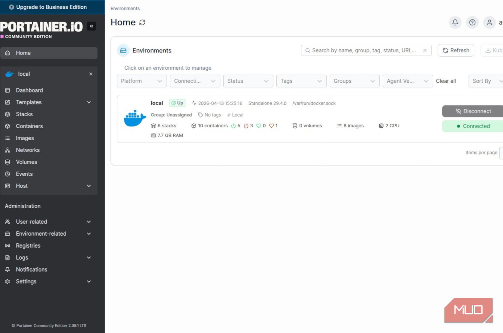Go to Home in the sidebar
The width and height of the screenshot is (503, 333).
coord(49,53)
